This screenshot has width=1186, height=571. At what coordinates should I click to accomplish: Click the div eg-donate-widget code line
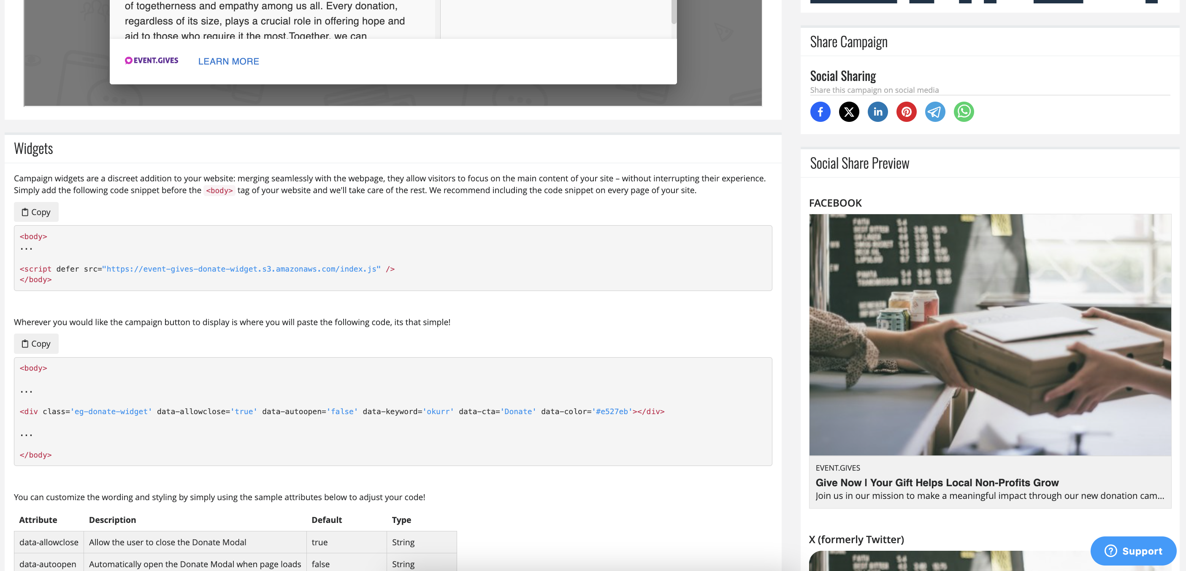click(x=341, y=411)
